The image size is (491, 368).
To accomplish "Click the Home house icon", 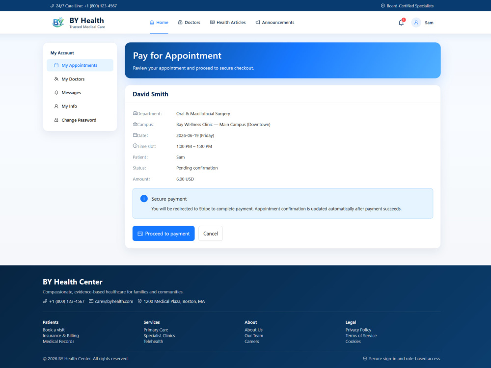I will click(x=152, y=23).
